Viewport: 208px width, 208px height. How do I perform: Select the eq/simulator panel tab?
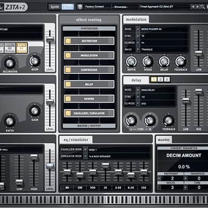pyautogui.click(x=76, y=140)
